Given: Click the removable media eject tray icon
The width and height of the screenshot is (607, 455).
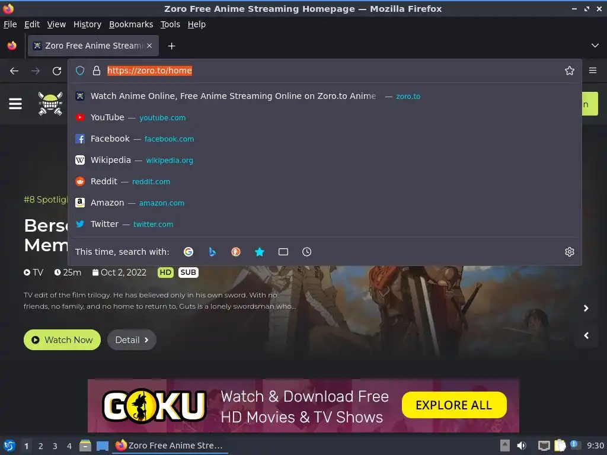Looking at the screenshot, I should tap(505, 446).
